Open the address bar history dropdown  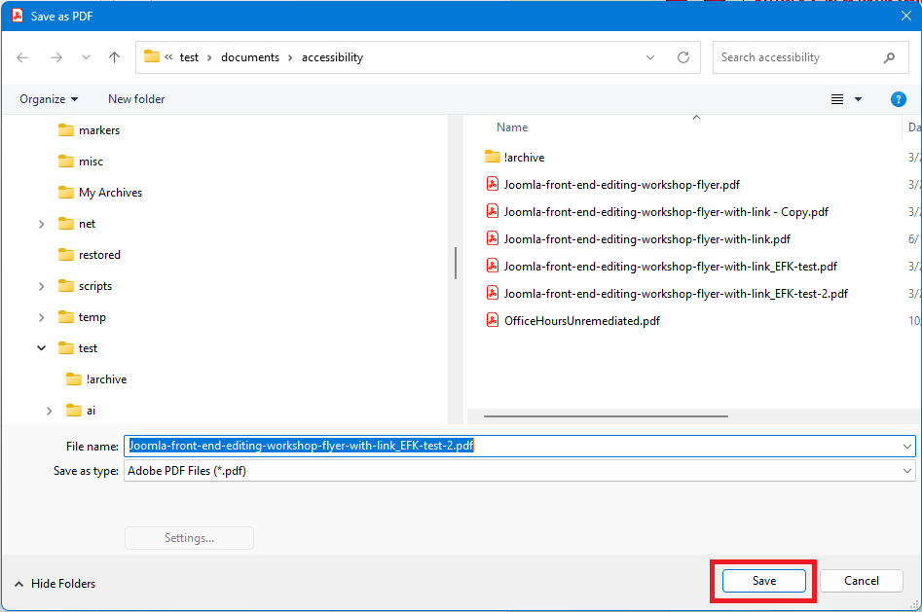click(x=650, y=57)
